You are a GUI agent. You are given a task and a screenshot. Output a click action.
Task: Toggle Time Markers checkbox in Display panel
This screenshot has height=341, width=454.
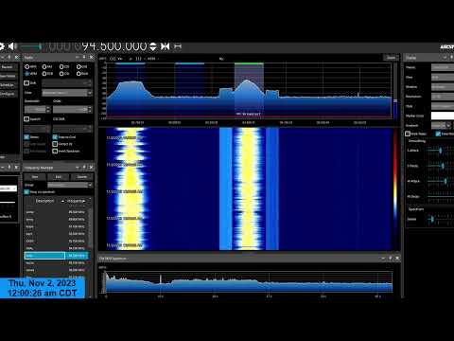[x=438, y=134]
